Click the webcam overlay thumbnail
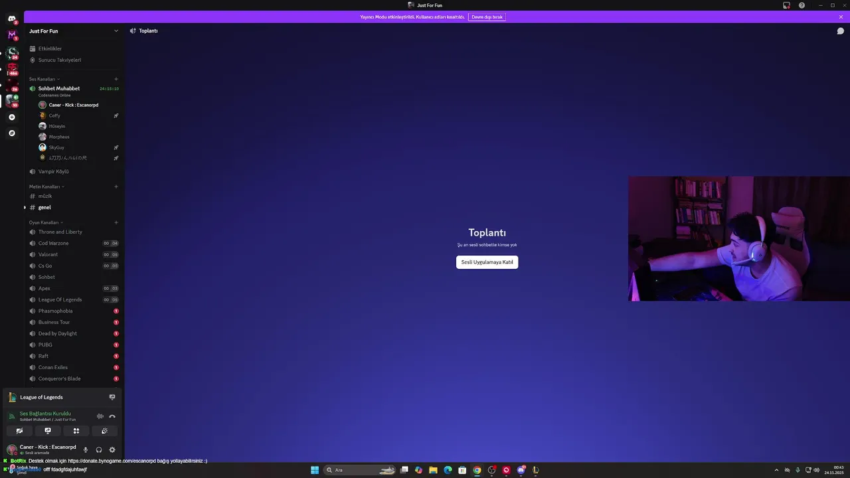This screenshot has height=478, width=850. 738,238
